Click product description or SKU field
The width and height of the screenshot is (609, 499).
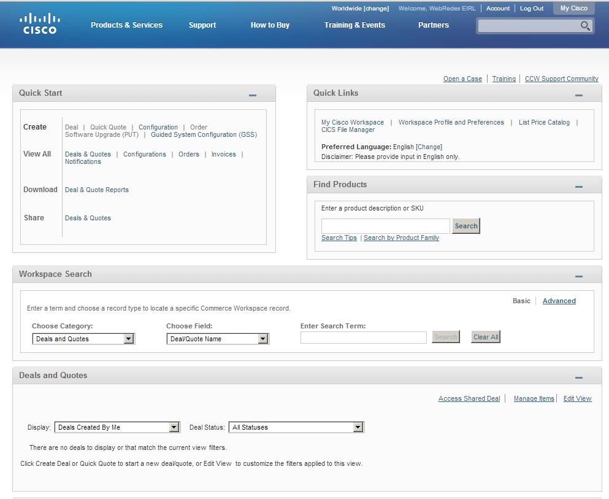tap(386, 226)
